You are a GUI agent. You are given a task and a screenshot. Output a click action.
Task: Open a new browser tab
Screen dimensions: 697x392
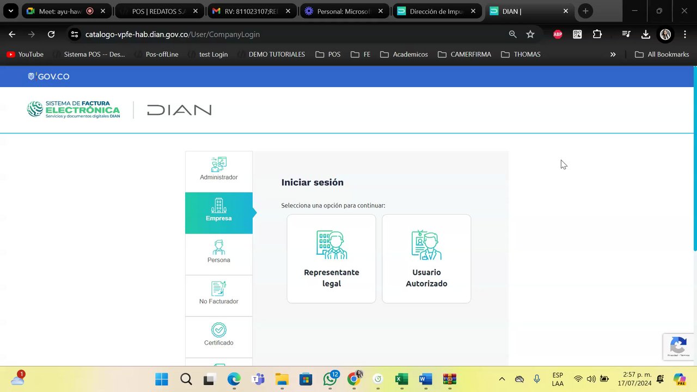[585, 11]
